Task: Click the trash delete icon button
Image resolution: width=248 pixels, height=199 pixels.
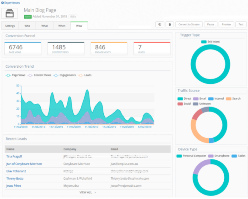Action: click(170, 24)
